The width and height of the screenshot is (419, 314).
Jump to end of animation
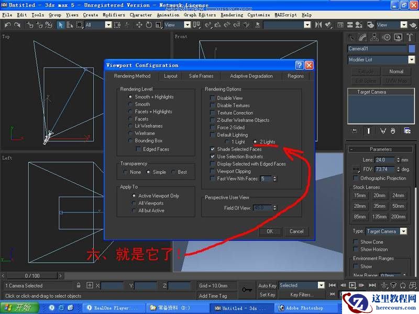[372, 285]
